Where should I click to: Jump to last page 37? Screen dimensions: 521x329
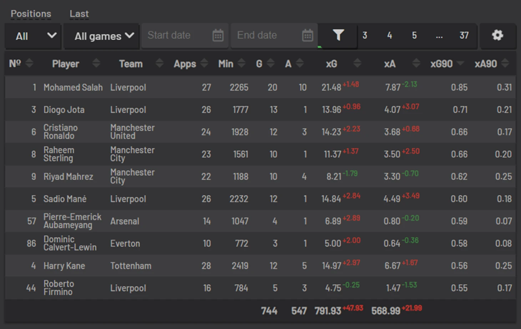[x=464, y=36]
